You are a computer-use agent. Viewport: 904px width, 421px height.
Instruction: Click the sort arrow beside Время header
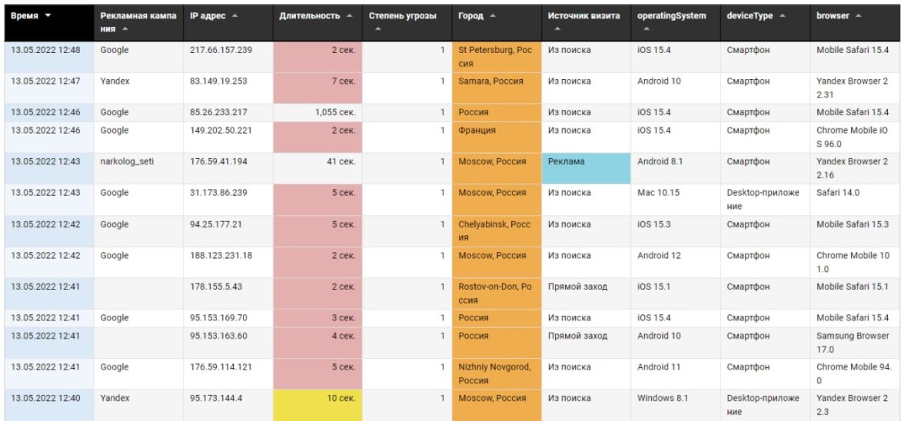click(48, 15)
